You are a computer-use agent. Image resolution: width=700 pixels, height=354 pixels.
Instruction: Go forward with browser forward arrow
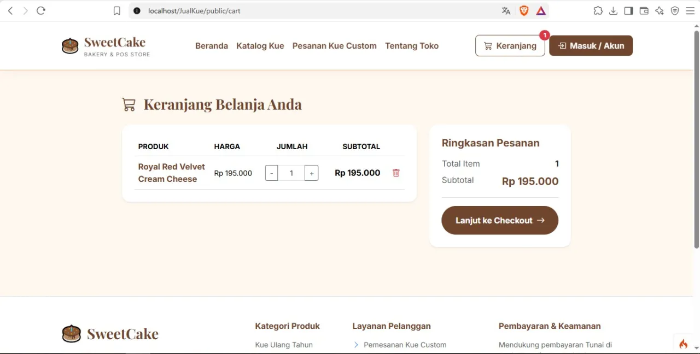[25, 11]
